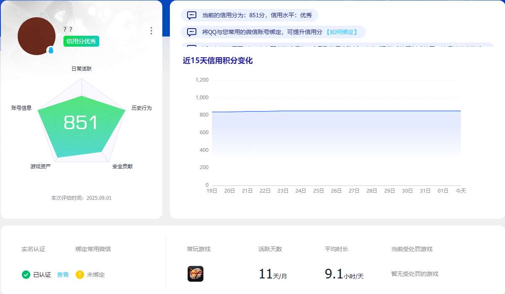This screenshot has width=505, height=294.
Task: Click chat bubble icon beside QQ binding tip
Action: 192,32
